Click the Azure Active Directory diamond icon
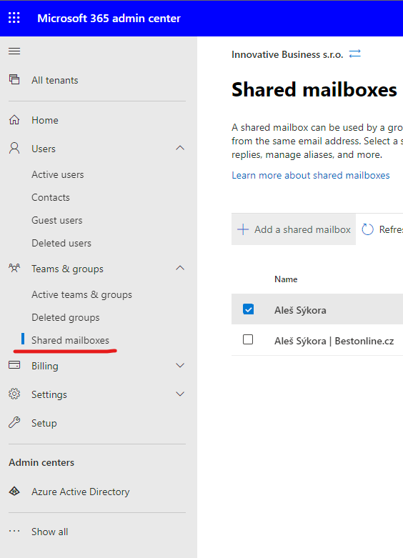Viewport: 403px width, 558px height. click(x=14, y=491)
